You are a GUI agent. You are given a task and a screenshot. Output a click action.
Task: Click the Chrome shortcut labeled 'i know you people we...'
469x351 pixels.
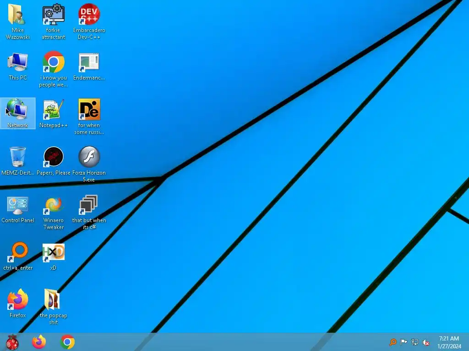[x=53, y=69]
